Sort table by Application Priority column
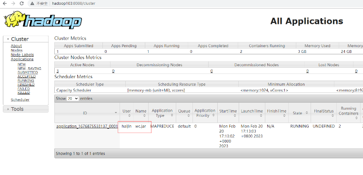 [x=205, y=113]
